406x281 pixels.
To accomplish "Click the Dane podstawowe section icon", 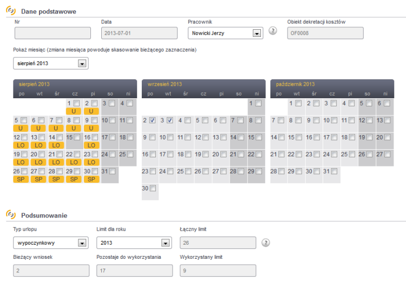I will pos(10,11).
